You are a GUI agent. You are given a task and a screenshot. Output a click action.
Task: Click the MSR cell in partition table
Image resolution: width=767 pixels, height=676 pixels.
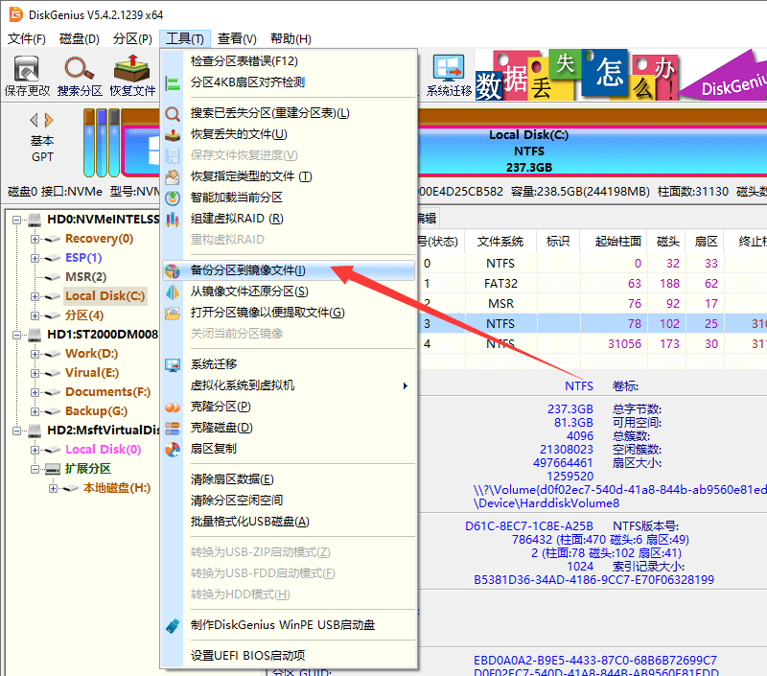coord(500,304)
